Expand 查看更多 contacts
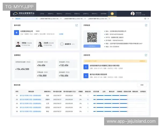 [x=67, y=44]
